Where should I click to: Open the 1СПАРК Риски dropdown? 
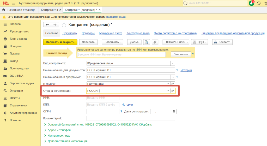(176, 42)
